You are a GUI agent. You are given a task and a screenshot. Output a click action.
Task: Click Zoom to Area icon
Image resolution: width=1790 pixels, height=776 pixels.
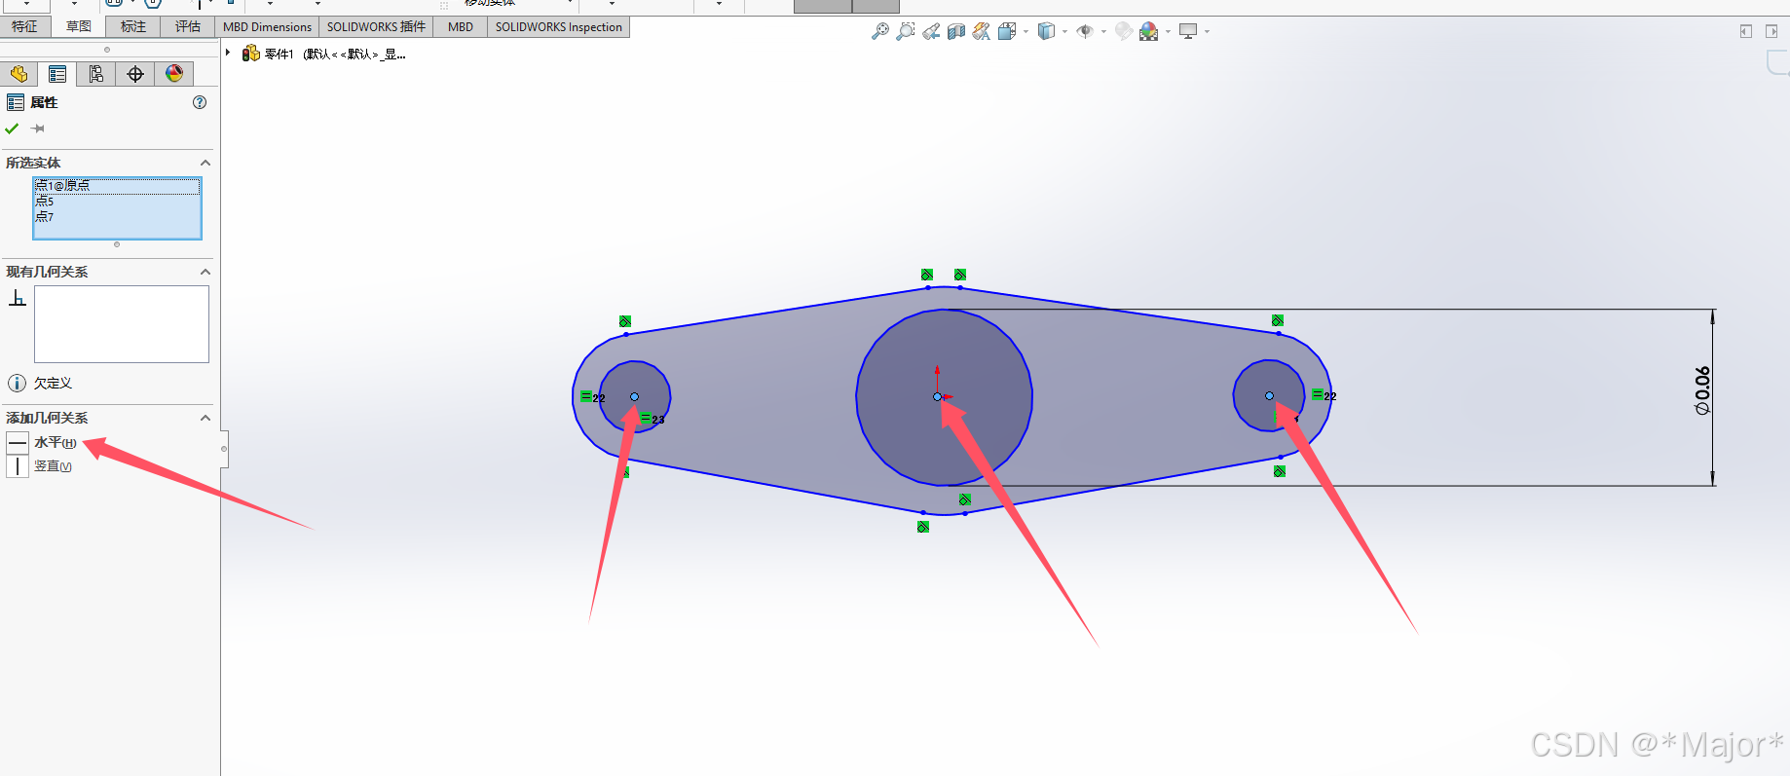tap(906, 31)
